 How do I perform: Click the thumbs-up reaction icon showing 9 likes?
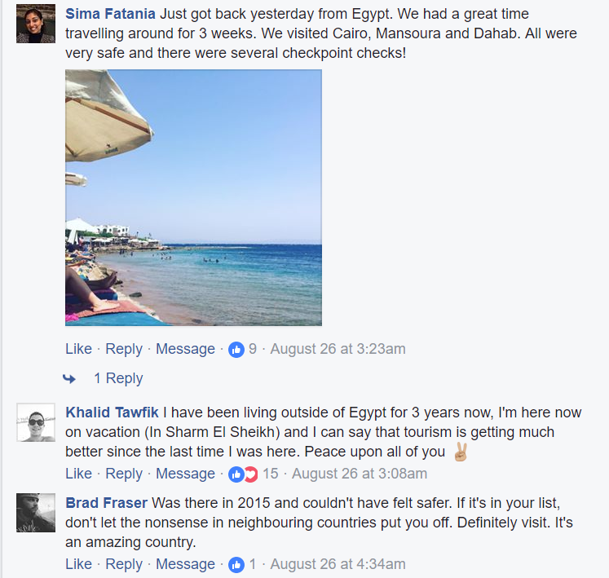click(236, 350)
